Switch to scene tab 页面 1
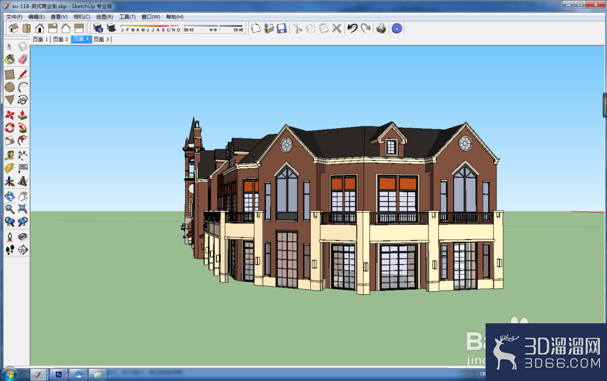This screenshot has width=607, height=381. [40, 39]
